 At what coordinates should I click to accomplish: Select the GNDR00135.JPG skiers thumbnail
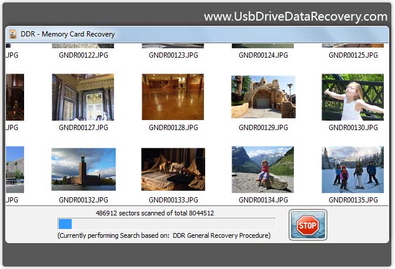tap(353, 170)
